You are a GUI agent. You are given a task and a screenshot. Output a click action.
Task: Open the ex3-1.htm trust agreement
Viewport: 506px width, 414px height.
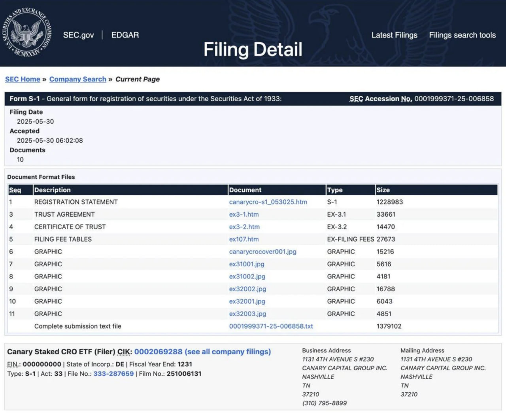click(x=244, y=214)
